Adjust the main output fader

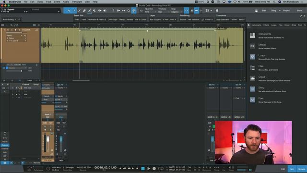213,139
